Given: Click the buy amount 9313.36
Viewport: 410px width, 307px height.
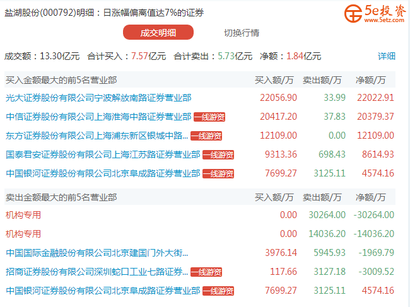Looking at the screenshot, I should click(x=281, y=154).
